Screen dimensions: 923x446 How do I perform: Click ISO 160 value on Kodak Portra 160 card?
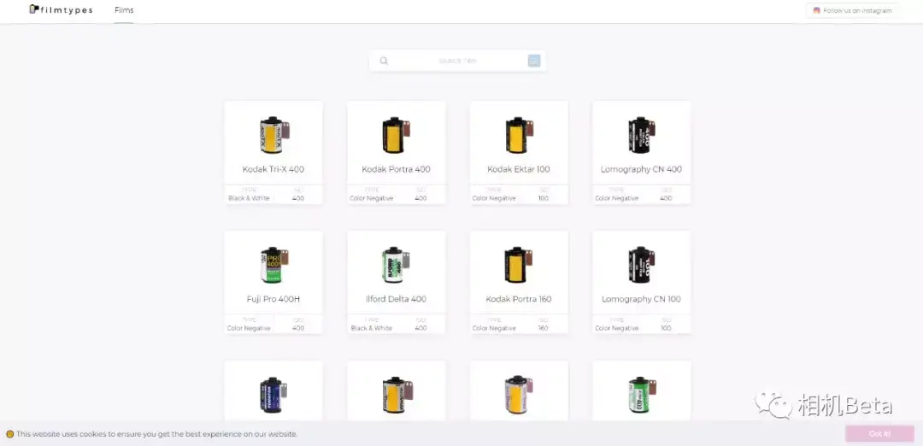click(544, 328)
